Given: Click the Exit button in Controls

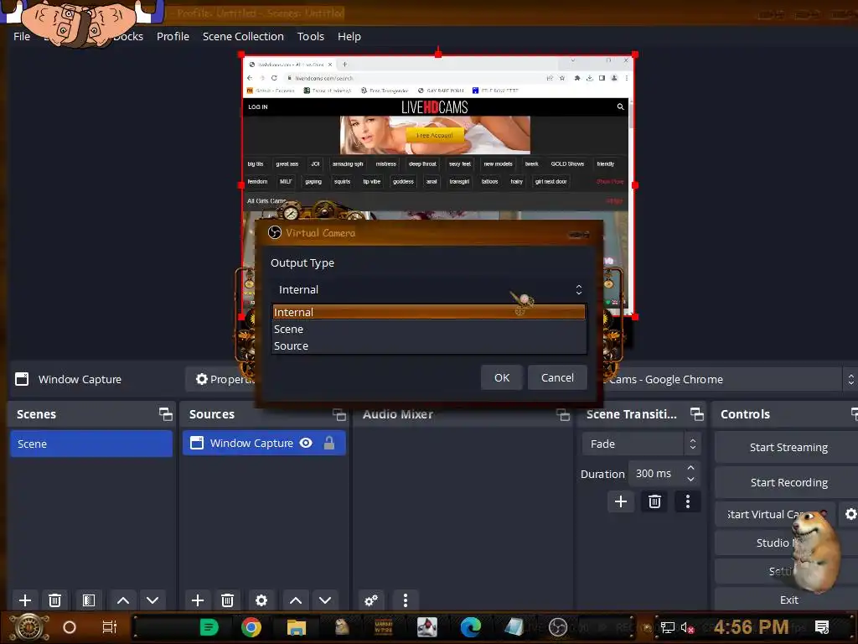Looking at the screenshot, I should 788,600.
